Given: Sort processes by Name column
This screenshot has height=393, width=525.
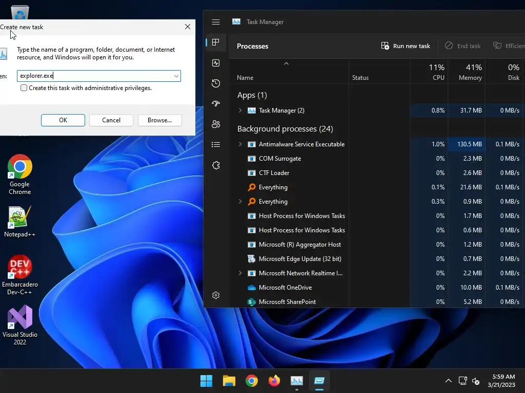Looking at the screenshot, I should click(x=245, y=78).
